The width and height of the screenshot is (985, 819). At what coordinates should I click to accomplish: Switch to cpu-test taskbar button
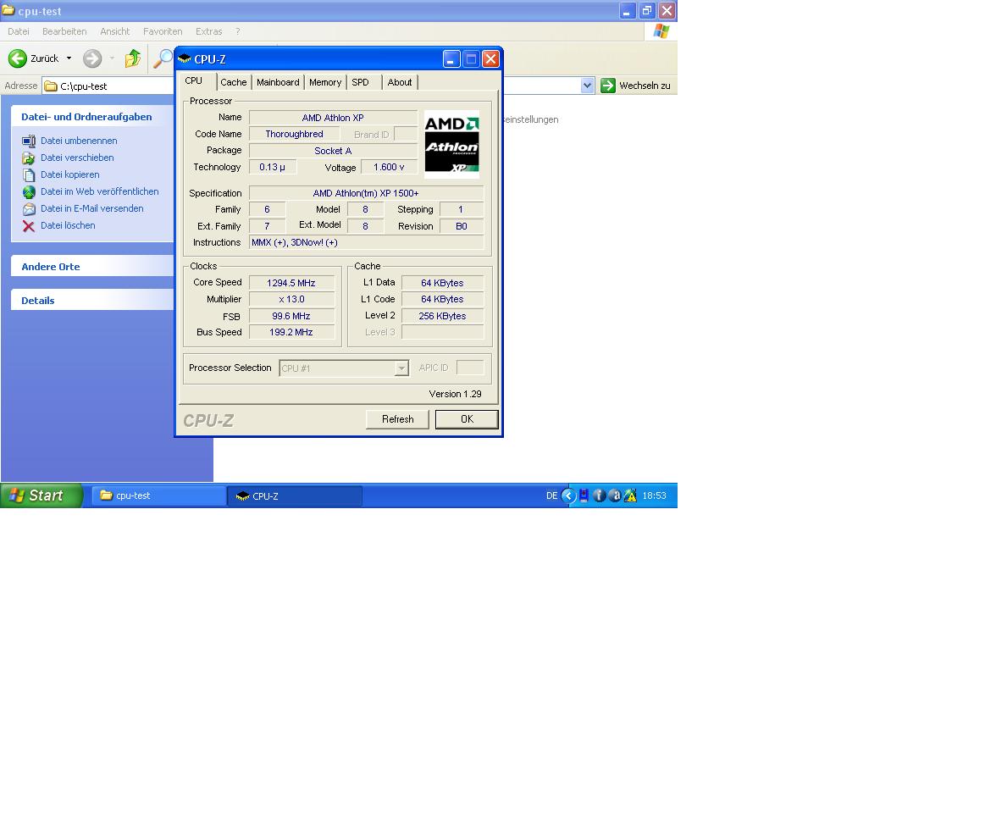159,495
